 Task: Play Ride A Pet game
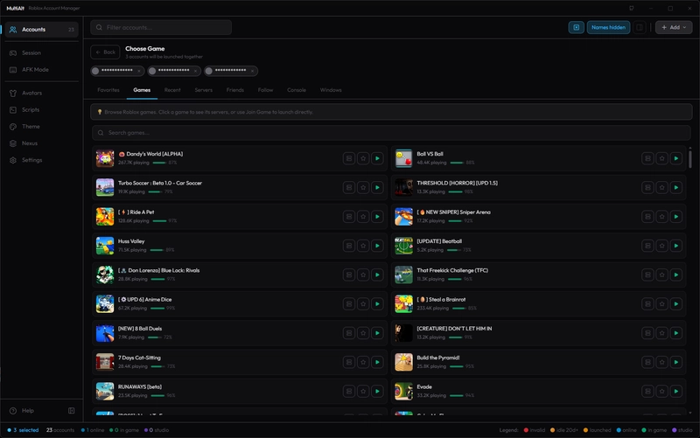pos(377,216)
